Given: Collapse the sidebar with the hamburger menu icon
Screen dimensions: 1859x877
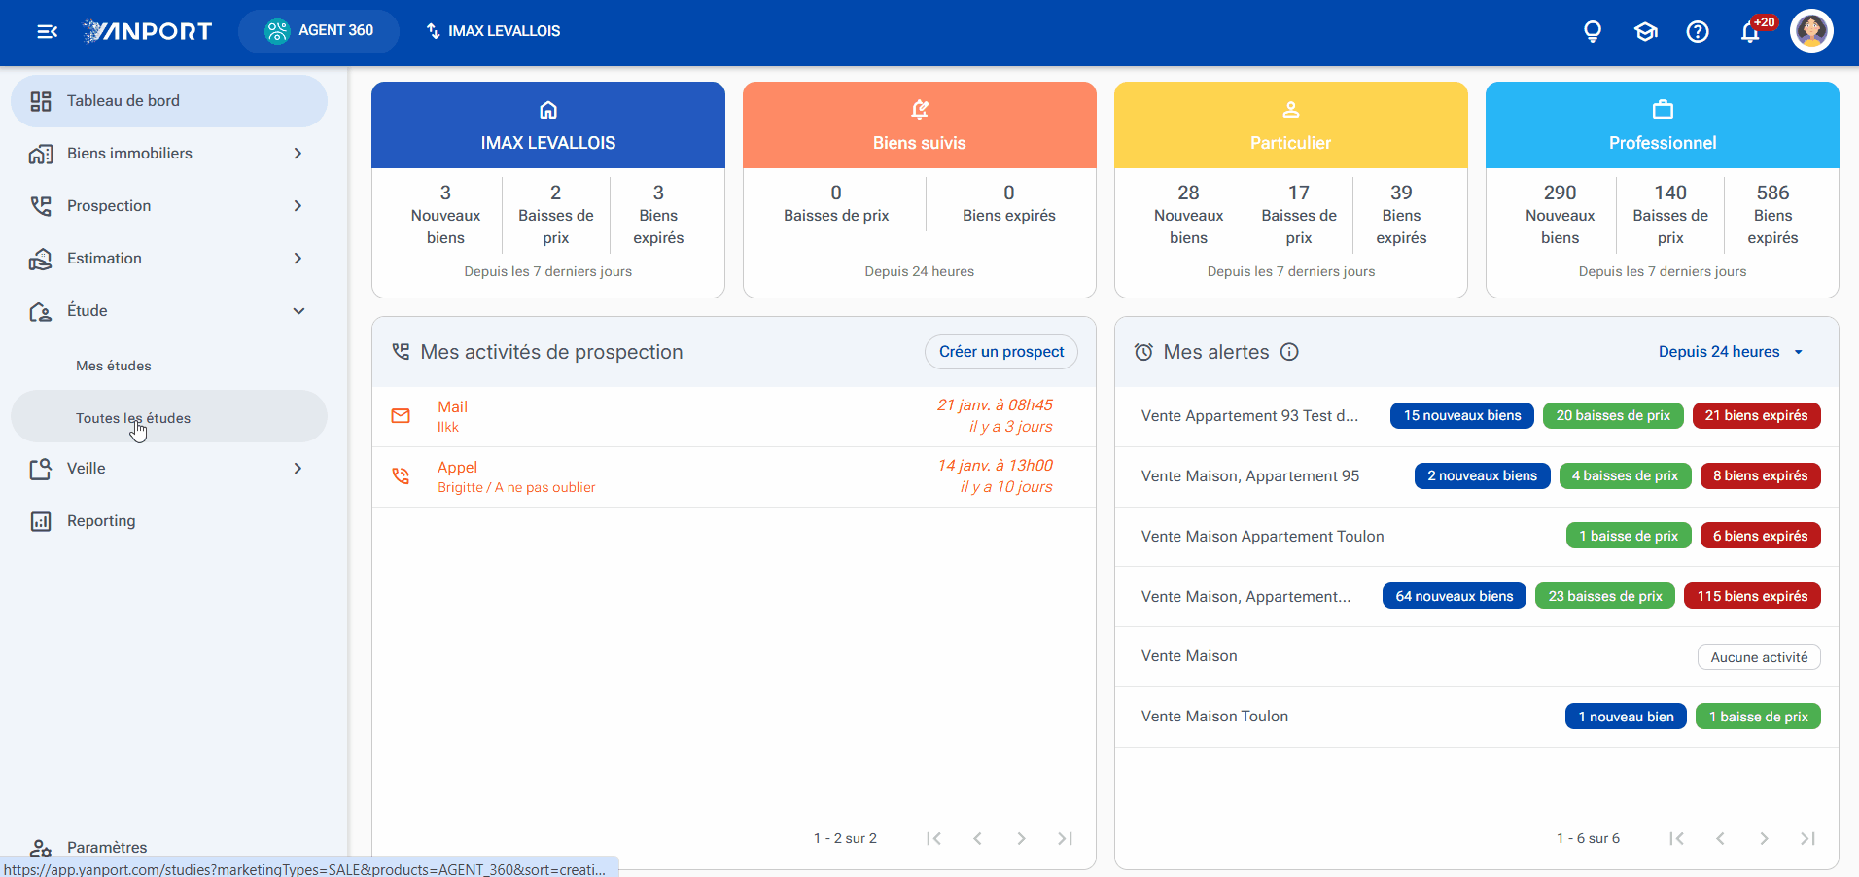Looking at the screenshot, I should point(47,31).
